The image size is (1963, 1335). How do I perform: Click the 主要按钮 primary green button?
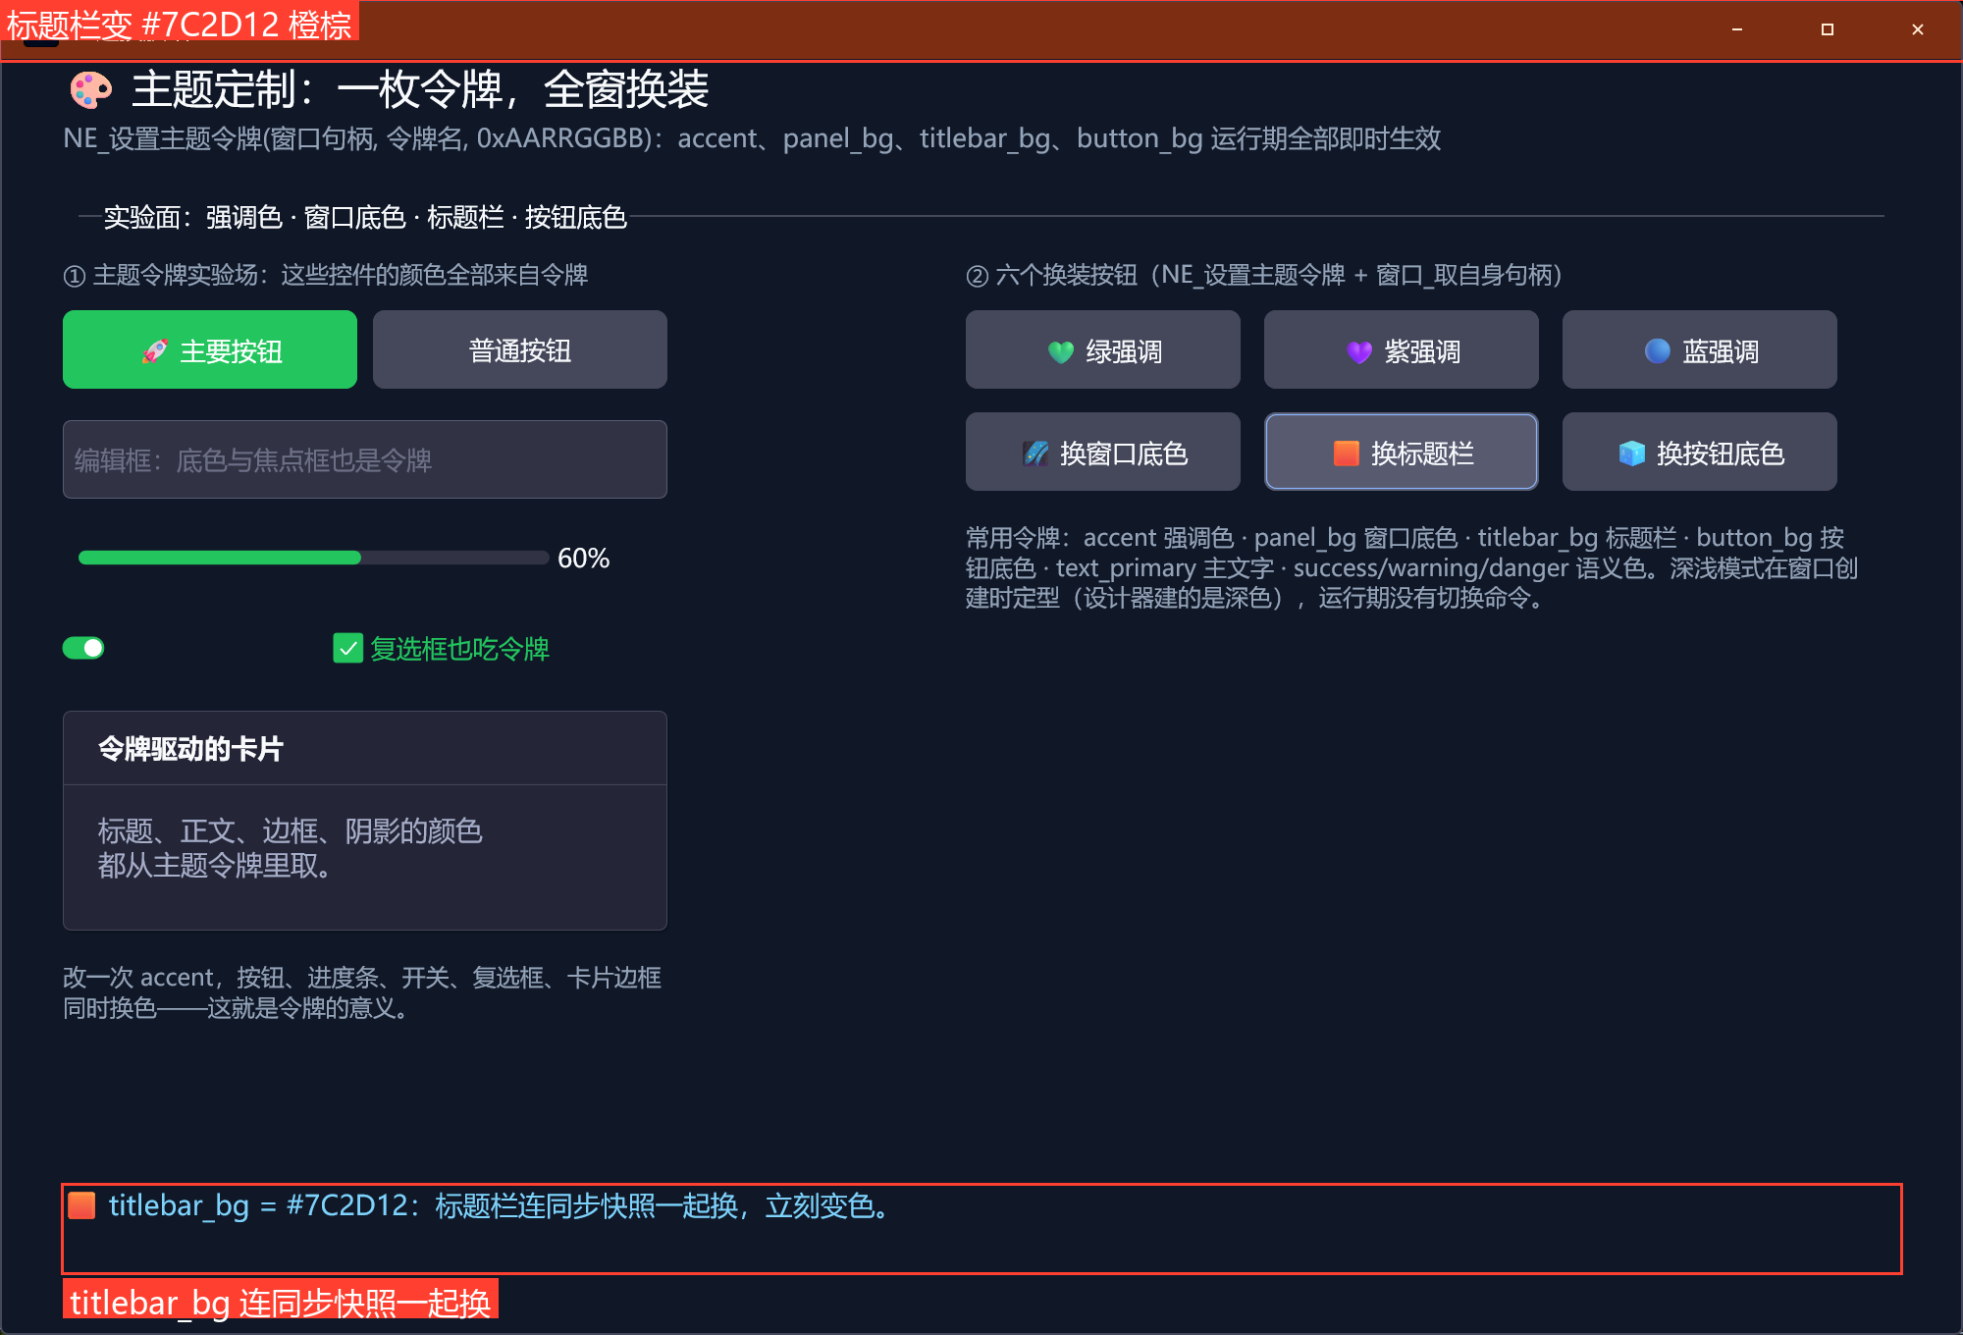[x=210, y=349]
